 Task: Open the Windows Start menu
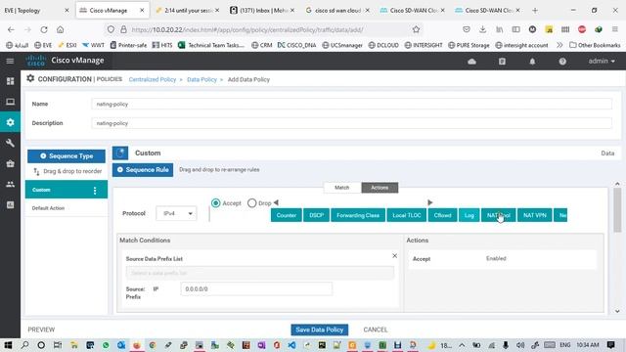pyautogui.click(x=8, y=345)
